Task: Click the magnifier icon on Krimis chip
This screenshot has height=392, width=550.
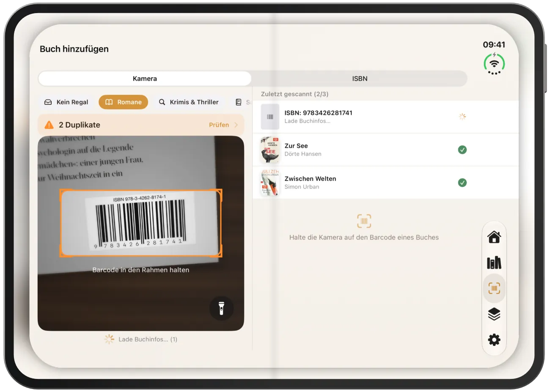Action: click(x=162, y=102)
